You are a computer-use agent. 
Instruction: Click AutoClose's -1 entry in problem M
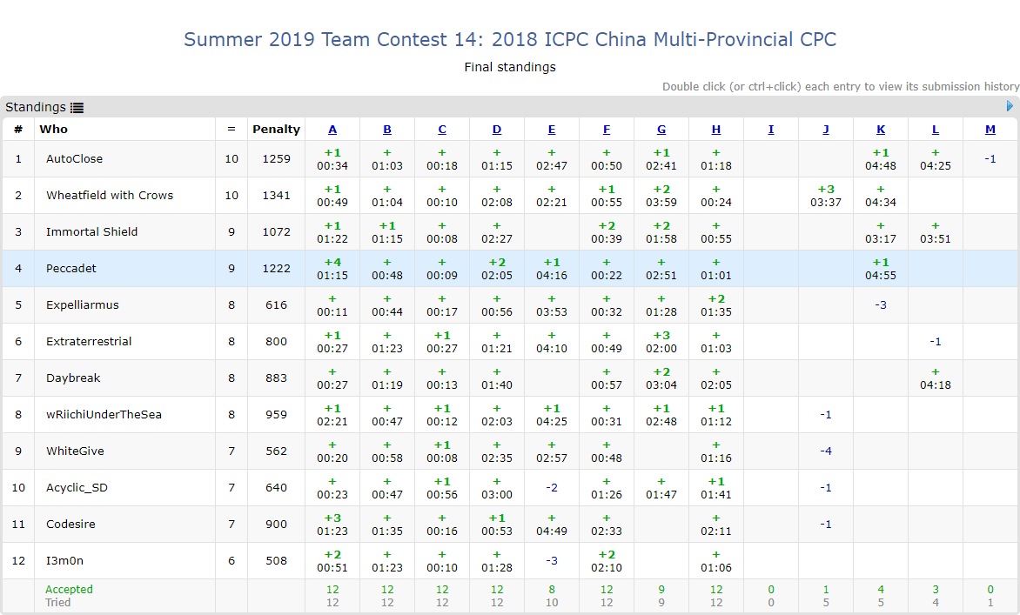[990, 159]
